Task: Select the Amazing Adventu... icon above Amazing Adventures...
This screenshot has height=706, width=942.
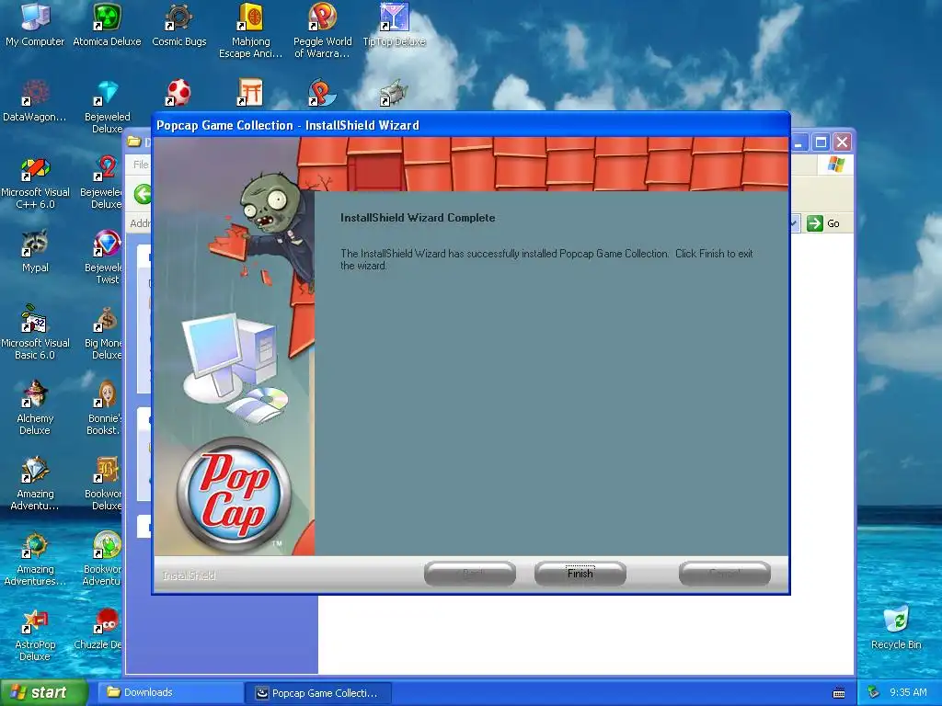Action: point(35,484)
